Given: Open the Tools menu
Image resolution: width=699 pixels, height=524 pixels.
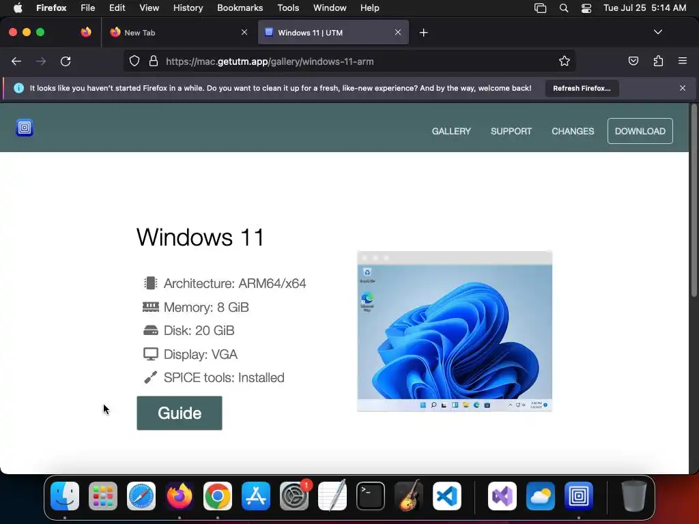Looking at the screenshot, I should pyautogui.click(x=288, y=8).
